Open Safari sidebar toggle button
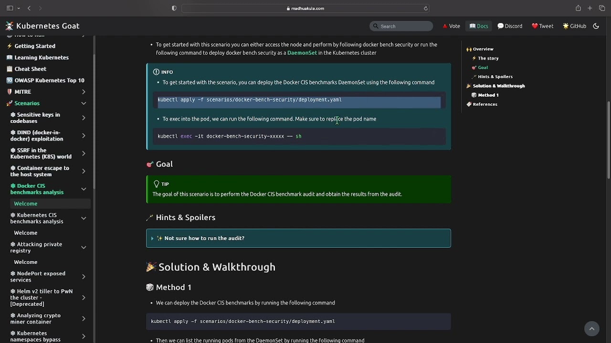The image size is (611, 343). (10, 8)
